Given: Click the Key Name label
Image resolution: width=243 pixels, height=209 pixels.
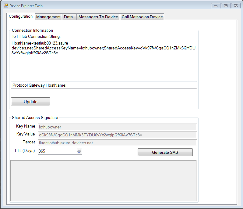Looking at the screenshot, I should tap(26, 126).
